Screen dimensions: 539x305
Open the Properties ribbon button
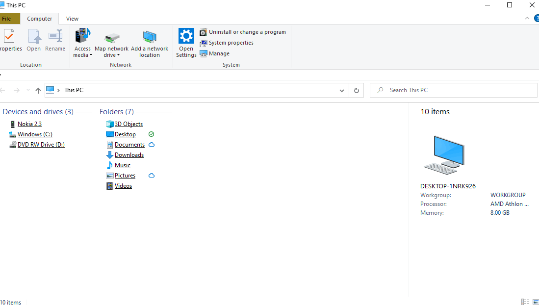(10, 41)
